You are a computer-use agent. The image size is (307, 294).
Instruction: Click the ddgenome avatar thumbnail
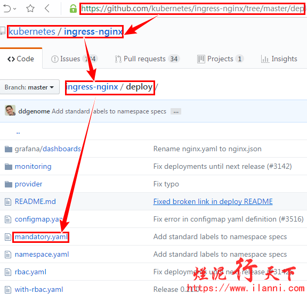pyautogui.click(x=10, y=110)
